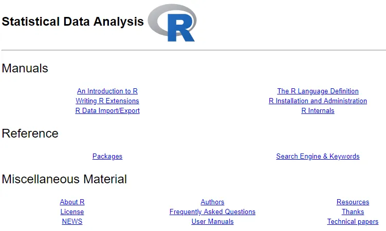
Task: Go to User Manuals link
Action: point(212,222)
